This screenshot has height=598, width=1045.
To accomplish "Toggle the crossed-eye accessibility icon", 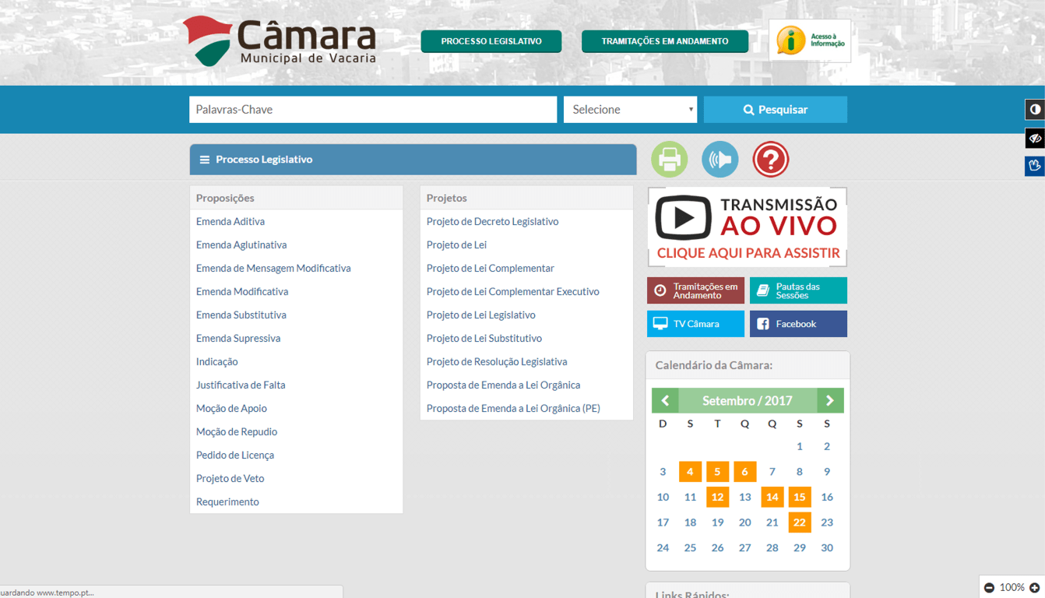I will coord(1035,138).
